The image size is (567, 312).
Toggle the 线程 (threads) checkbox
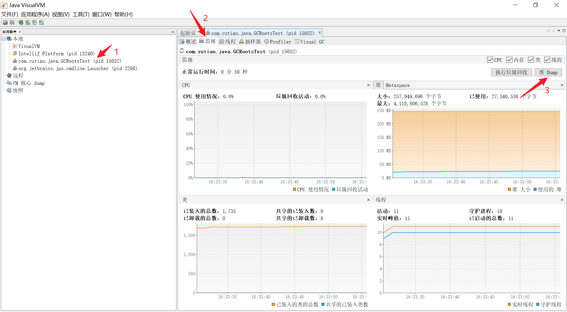click(x=547, y=60)
